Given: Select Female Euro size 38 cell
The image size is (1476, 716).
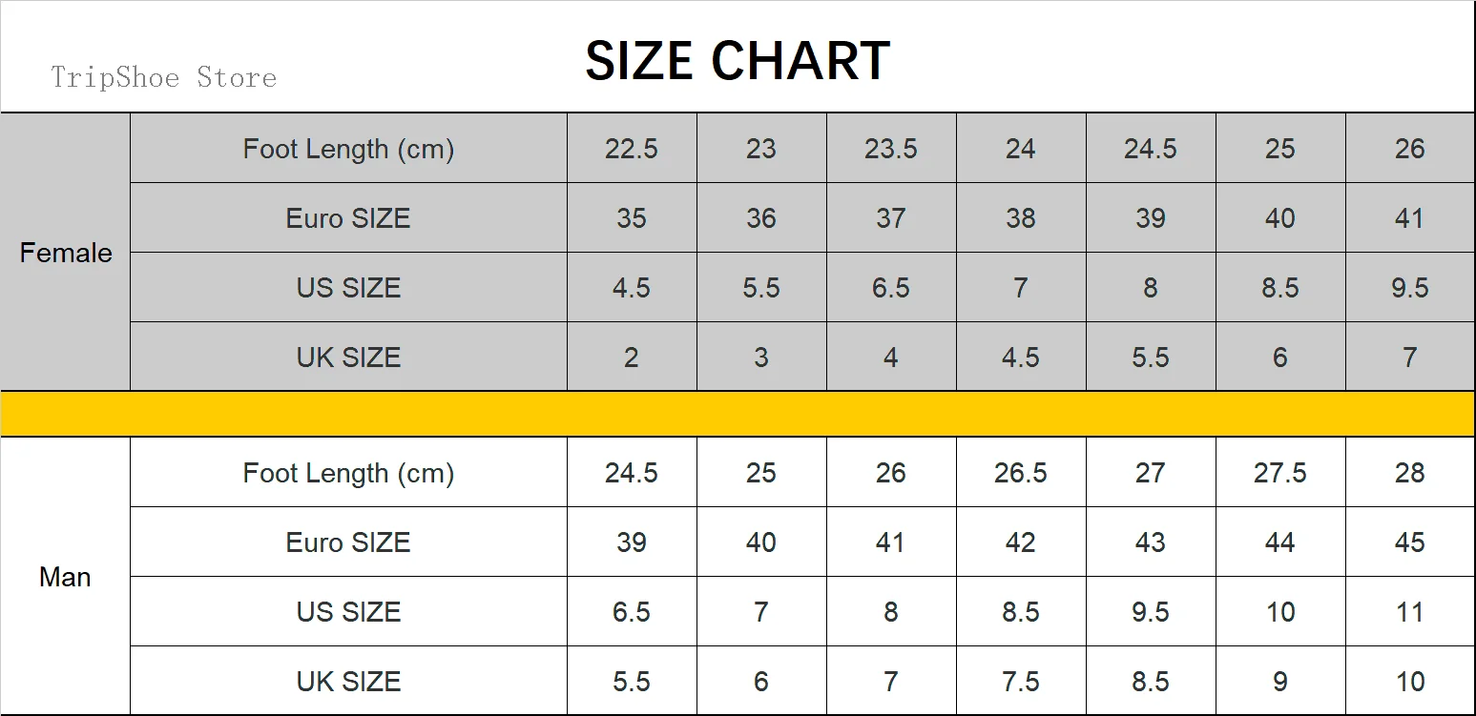Looking at the screenshot, I should [1020, 218].
